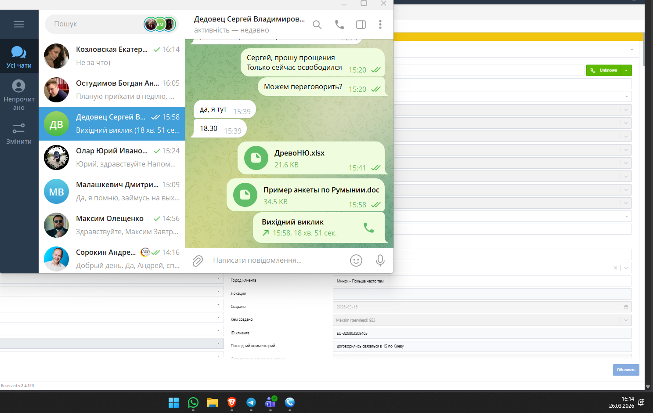This screenshot has width=653, height=413.
Task: Search within the Дедовец Сергей chat
Action: click(x=317, y=25)
